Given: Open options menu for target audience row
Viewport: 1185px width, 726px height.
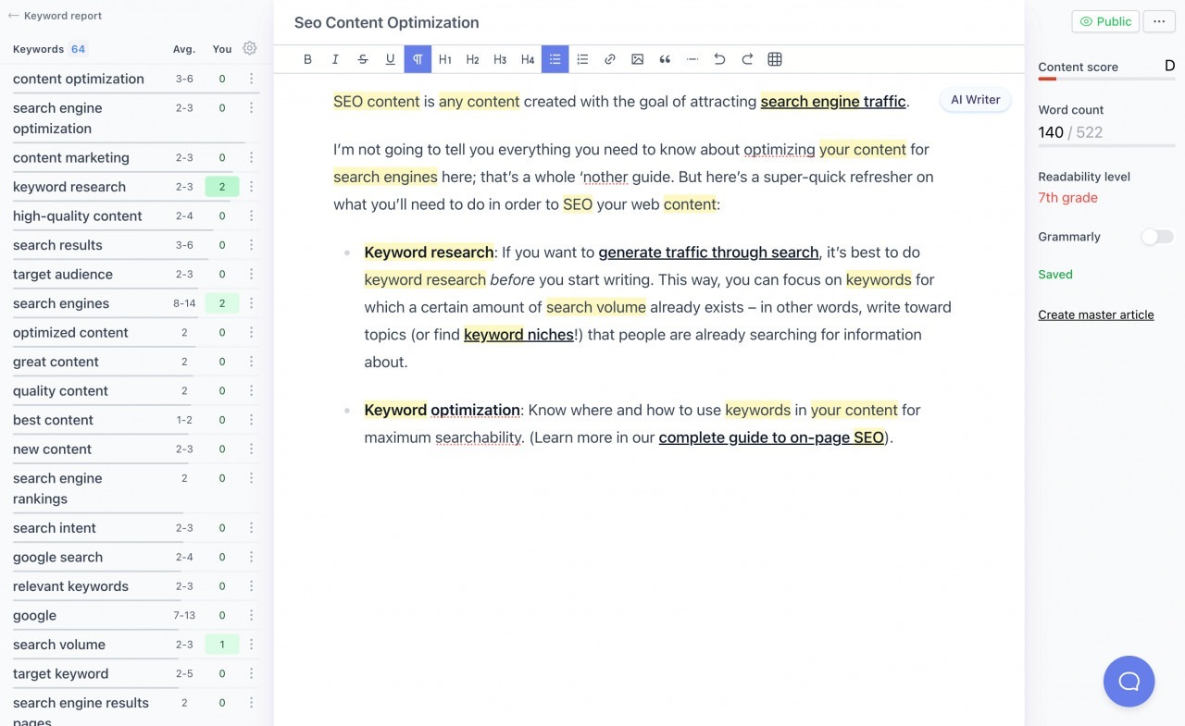Looking at the screenshot, I should pos(251,275).
